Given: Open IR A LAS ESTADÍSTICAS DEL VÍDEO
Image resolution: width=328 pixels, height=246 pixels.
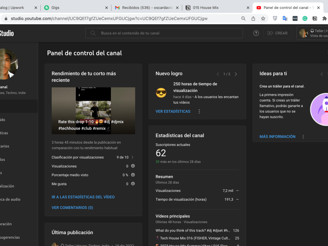Looking at the screenshot, I should tap(83, 197).
